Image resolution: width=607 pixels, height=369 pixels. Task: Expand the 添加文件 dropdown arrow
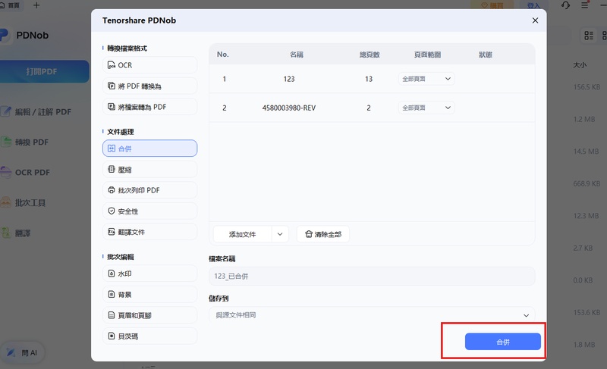point(280,234)
